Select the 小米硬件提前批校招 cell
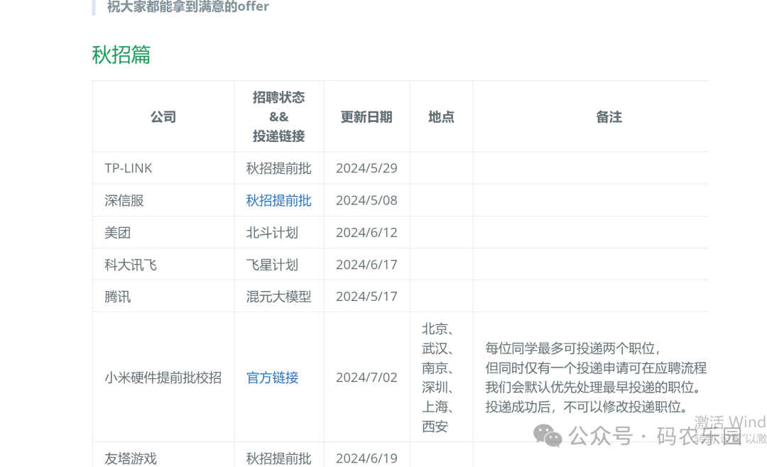Viewport: 767px width, 467px height. [x=163, y=378]
